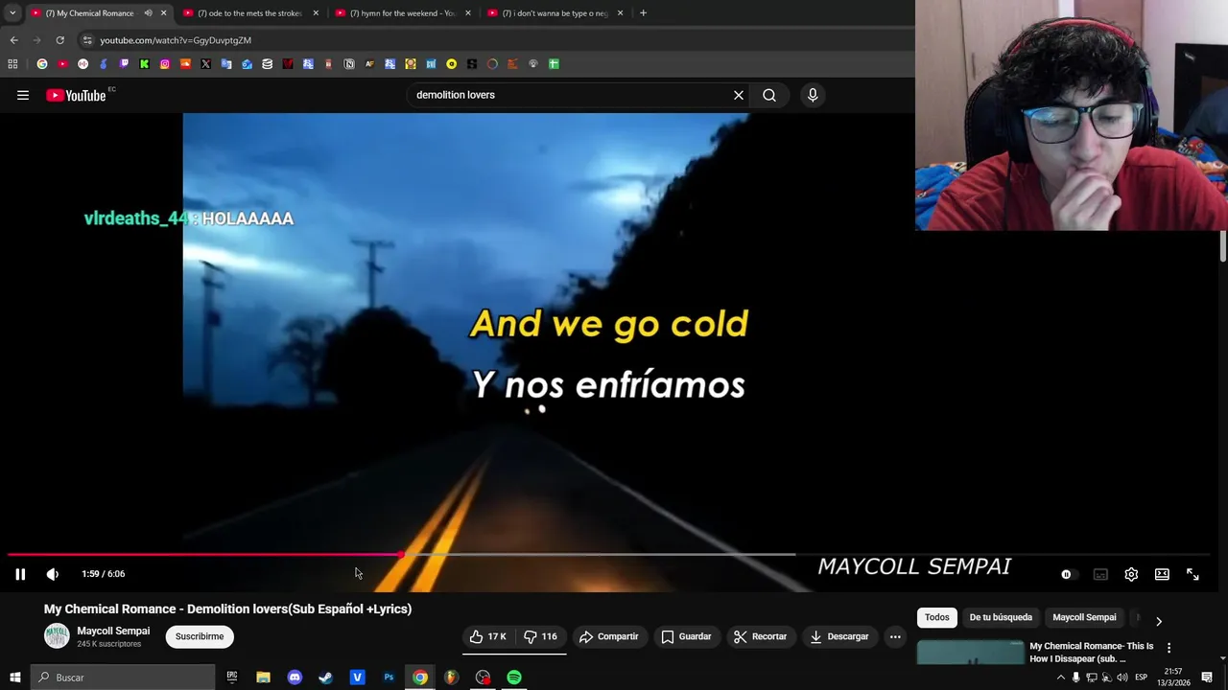Open the Instagram bookmark
Image resolution: width=1228 pixels, height=690 pixels.
165,64
